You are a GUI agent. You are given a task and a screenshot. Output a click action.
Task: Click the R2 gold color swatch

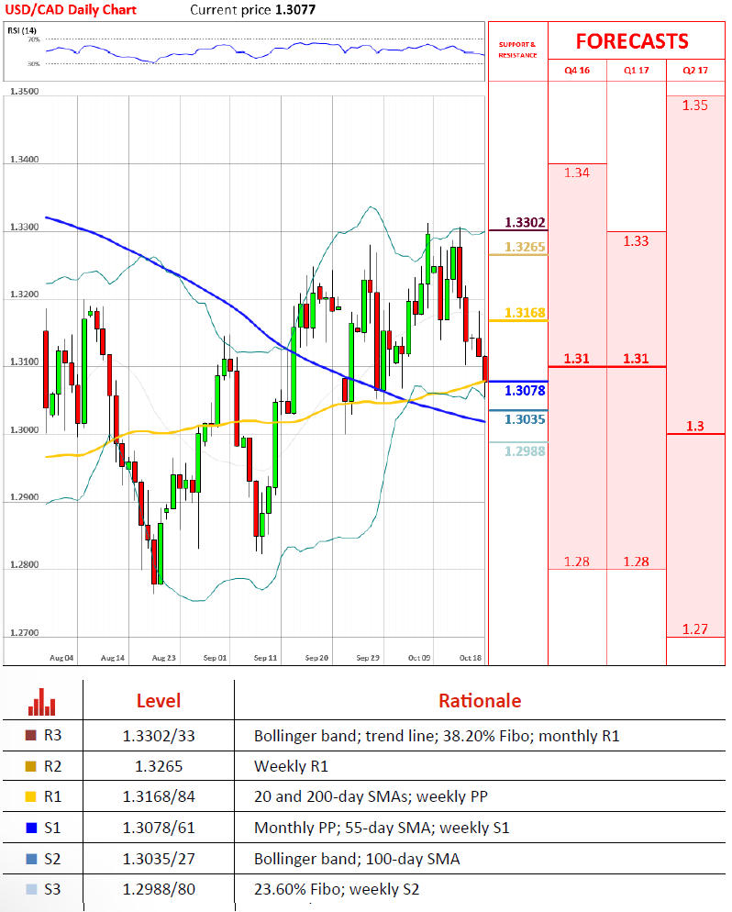[x=31, y=766]
